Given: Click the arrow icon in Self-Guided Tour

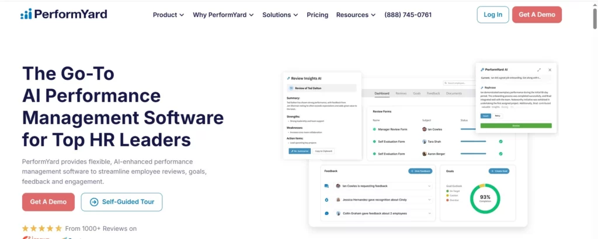Looking at the screenshot, I should point(94,202).
